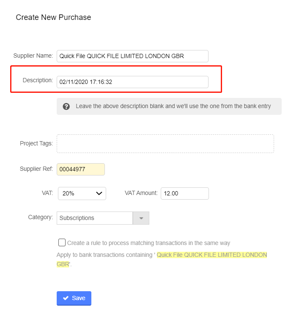Select the Project Tags box

tap(165, 144)
